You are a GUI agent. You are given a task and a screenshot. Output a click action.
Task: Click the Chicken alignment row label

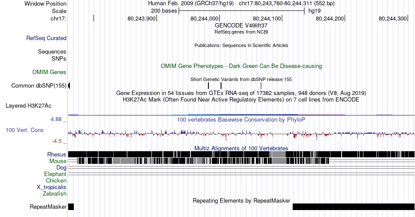point(56,180)
